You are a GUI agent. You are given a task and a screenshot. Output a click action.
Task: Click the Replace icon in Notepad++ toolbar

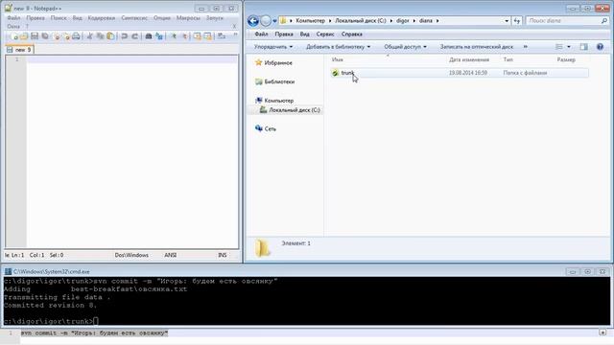(x=159, y=36)
